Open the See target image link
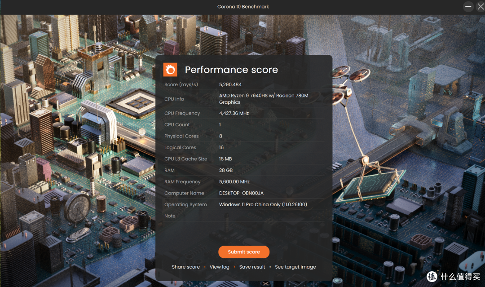The width and height of the screenshot is (485, 287). coord(295,267)
